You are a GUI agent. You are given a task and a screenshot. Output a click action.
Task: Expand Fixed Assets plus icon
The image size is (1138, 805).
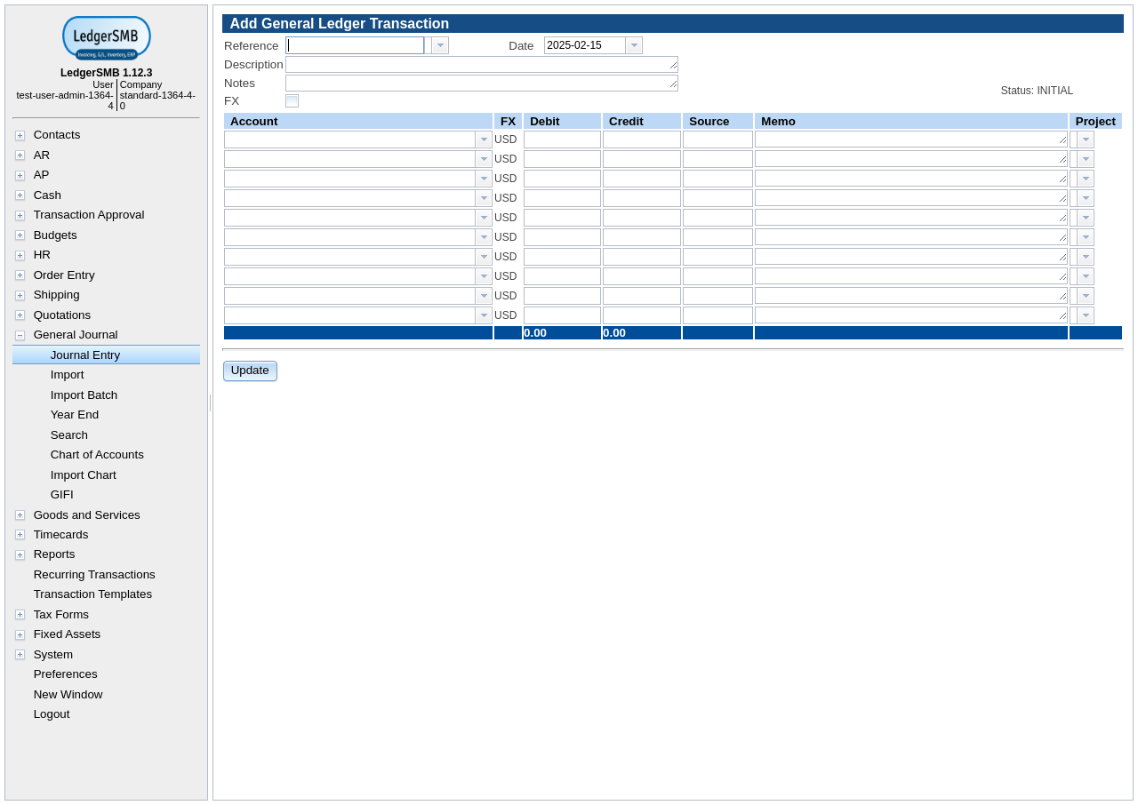20,635
